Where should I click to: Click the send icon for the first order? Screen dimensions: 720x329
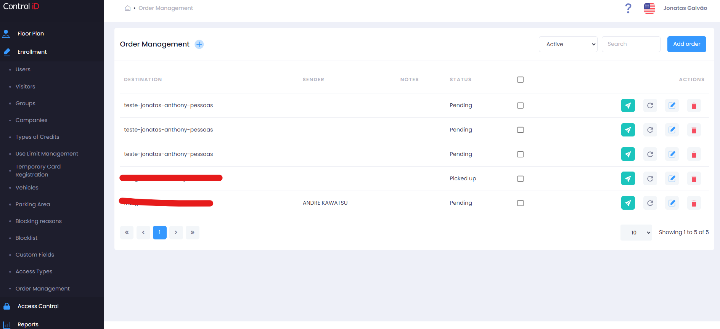pyautogui.click(x=628, y=106)
